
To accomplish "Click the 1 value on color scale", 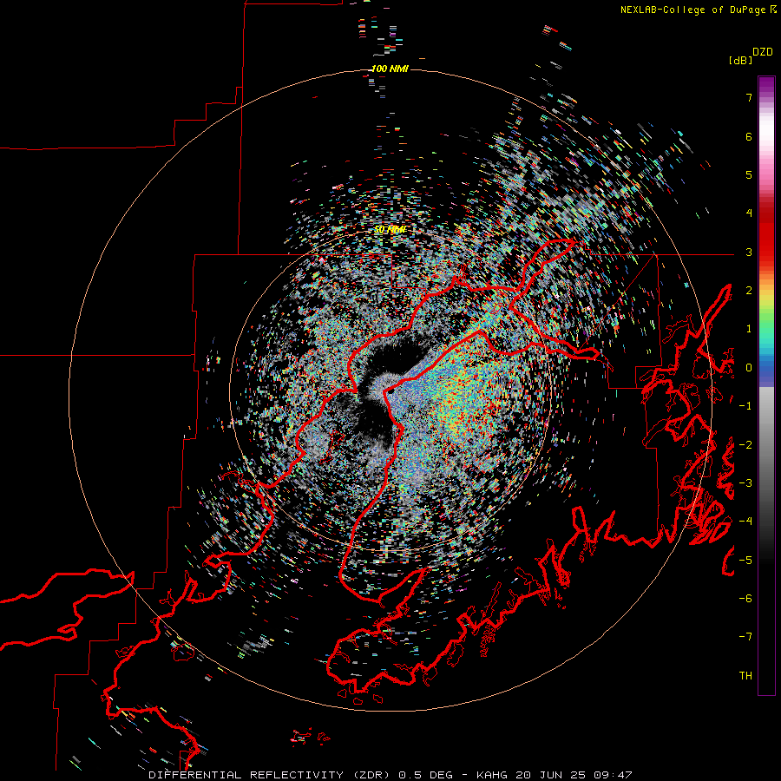I will point(749,329).
